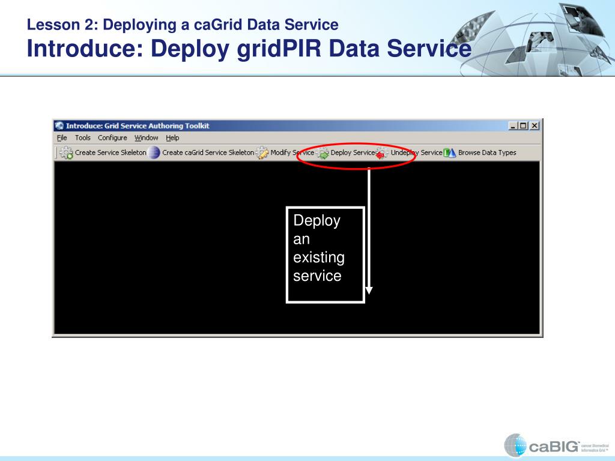Click the Browse Data Types icon
615x461 pixels.
point(450,152)
